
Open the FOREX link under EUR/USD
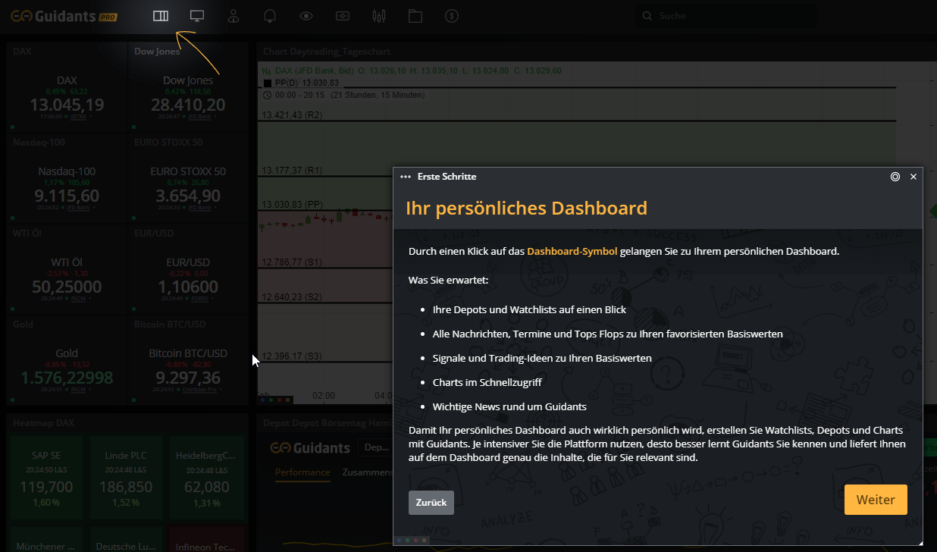coord(199,298)
